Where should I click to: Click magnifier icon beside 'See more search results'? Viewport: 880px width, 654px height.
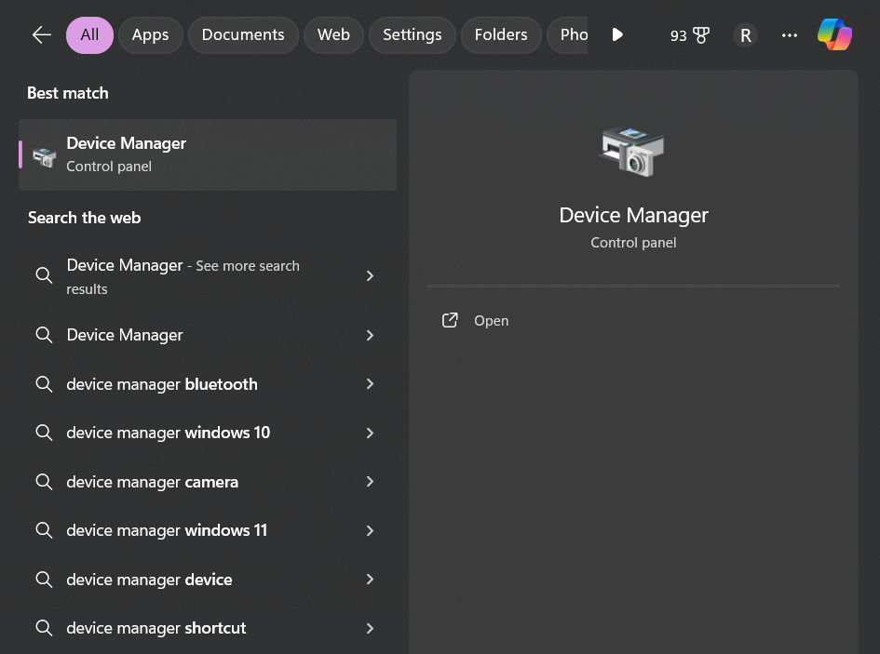44,275
